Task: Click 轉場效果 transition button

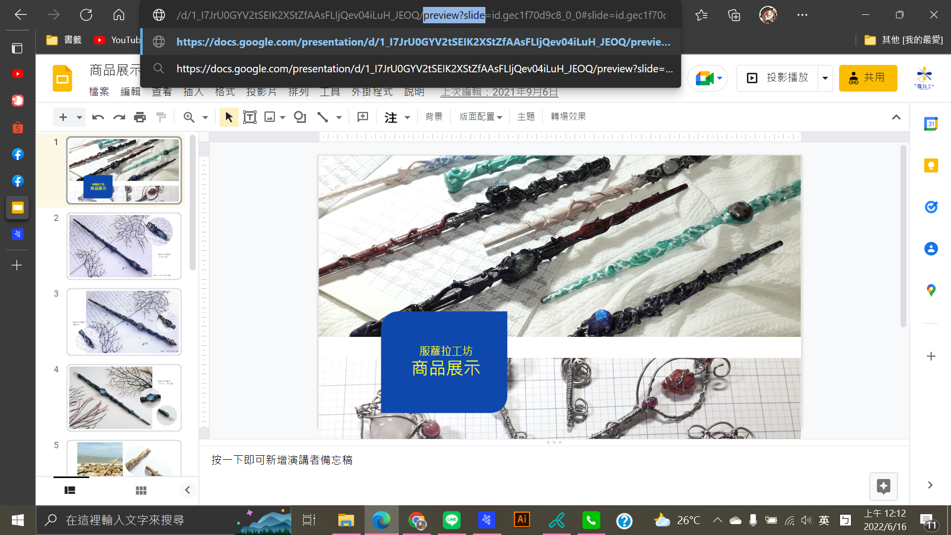Action: (x=568, y=117)
